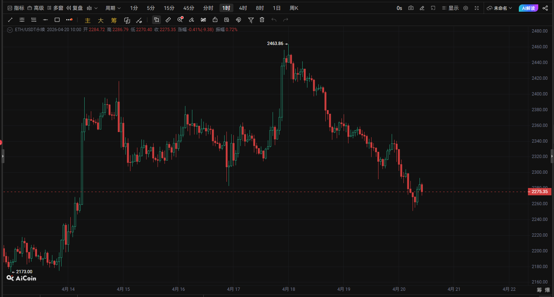Screen dimensions: 554x297
Task: Open the candlestick chart type dropdown
Action: coord(92,8)
